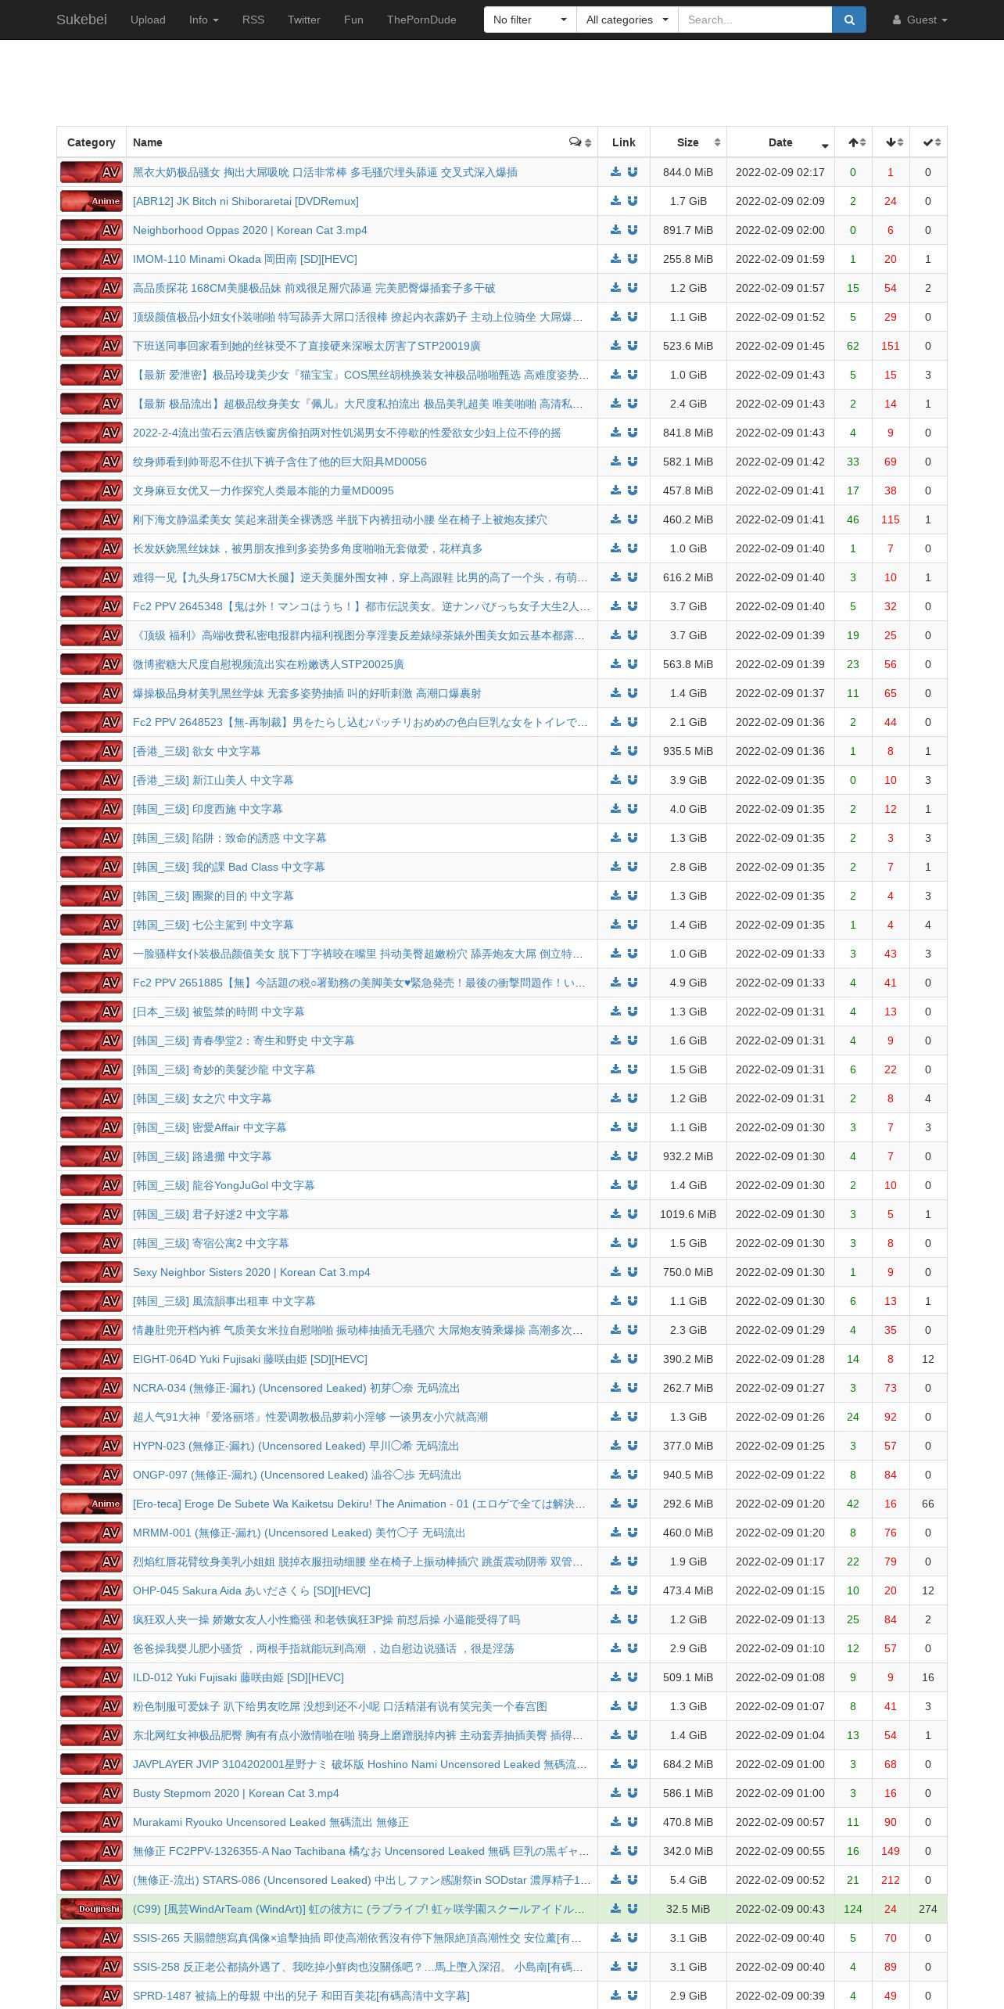Viewport: 1004px width, 2009px height.
Task: Click date '2022-02-09 00:39'
Action: coord(780,1996)
